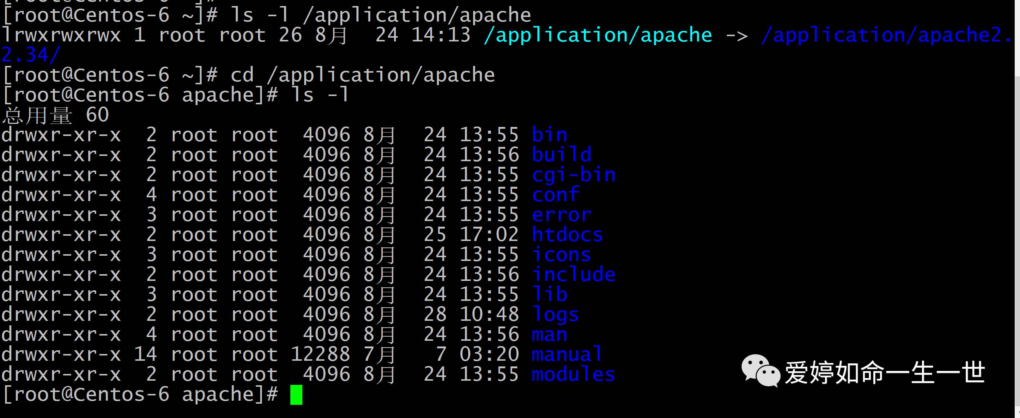Screen dimensions: 1020x418
Task: Click the bin directory name
Action: (x=549, y=135)
